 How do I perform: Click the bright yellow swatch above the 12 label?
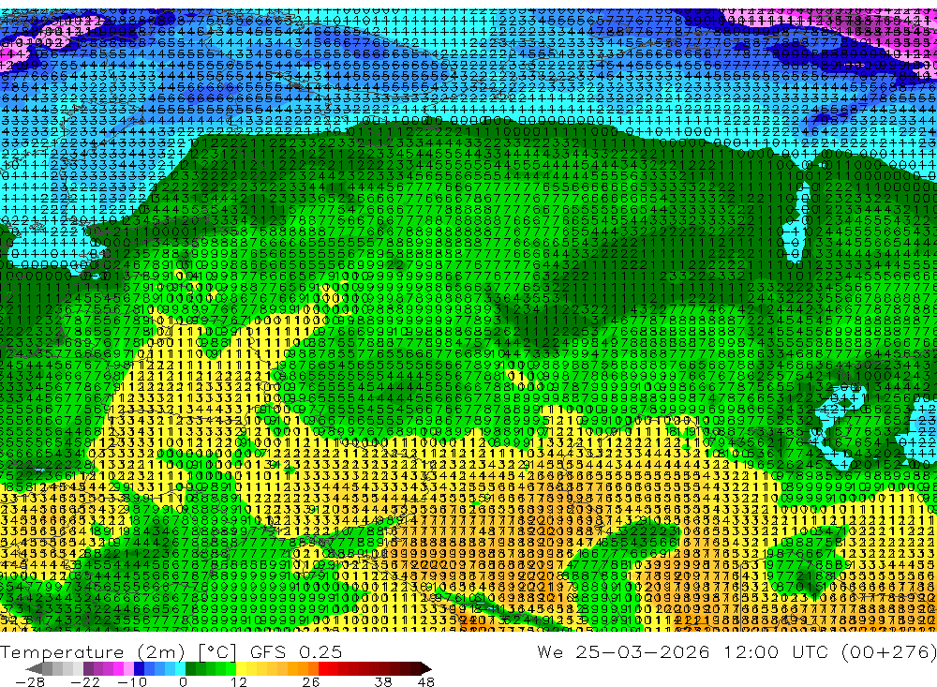click(242, 668)
